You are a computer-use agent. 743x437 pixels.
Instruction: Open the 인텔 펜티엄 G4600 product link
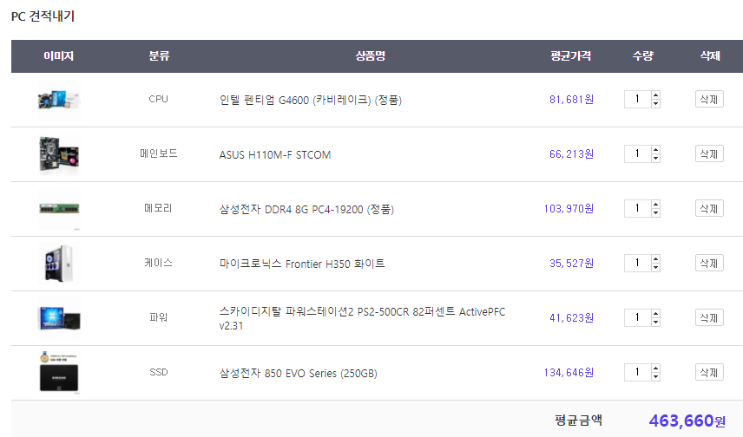coord(310,100)
